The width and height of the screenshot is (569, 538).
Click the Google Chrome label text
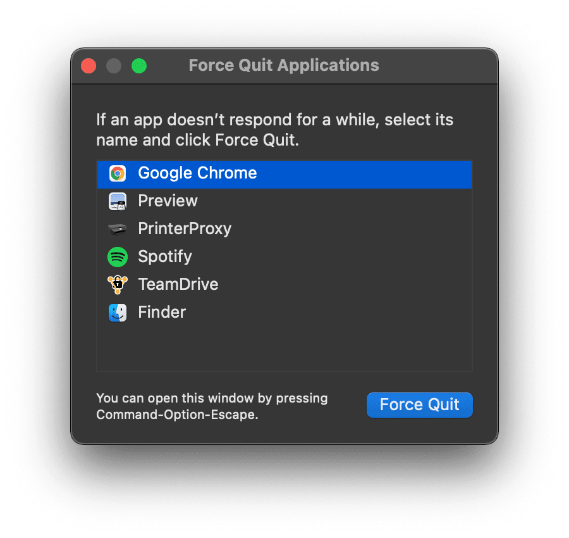click(x=197, y=173)
